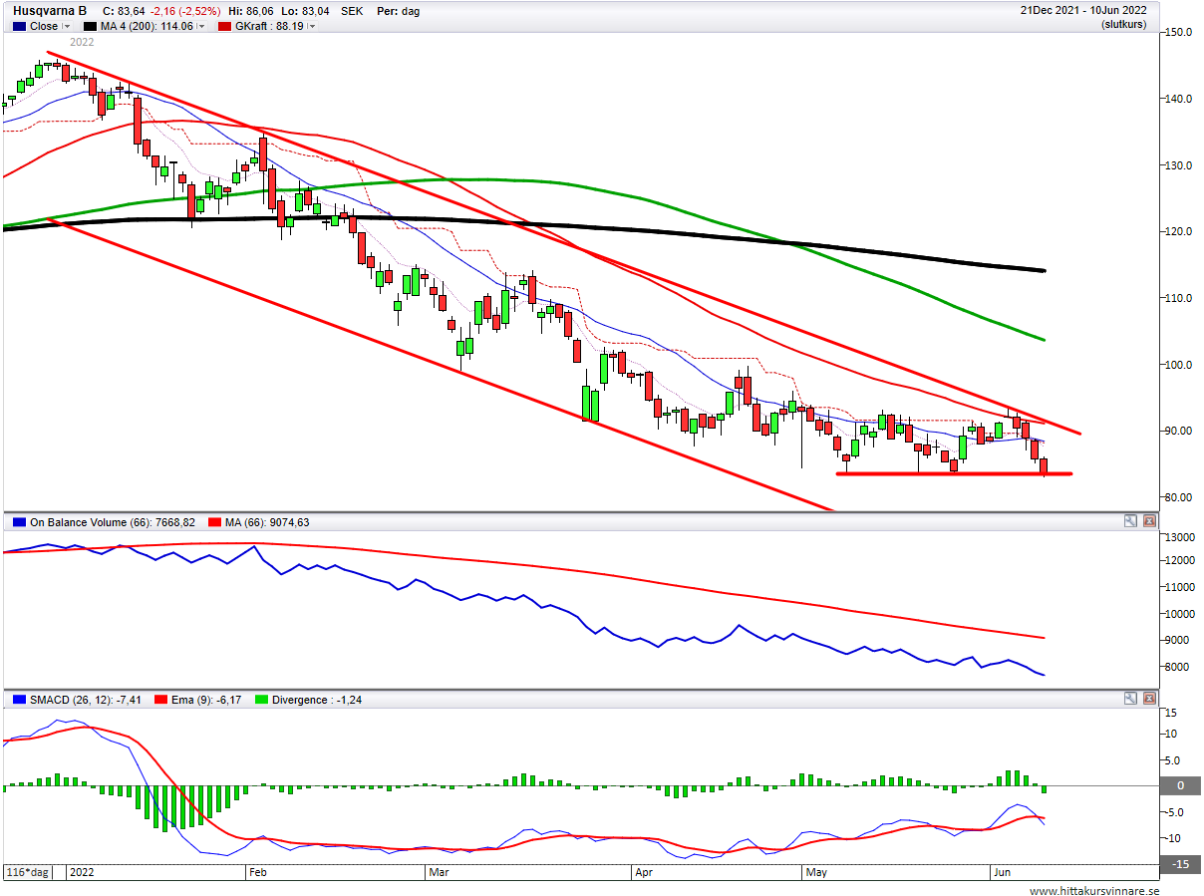Click the SEK currency label
Image resolution: width=1204 pixels, height=896 pixels.
point(352,11)
